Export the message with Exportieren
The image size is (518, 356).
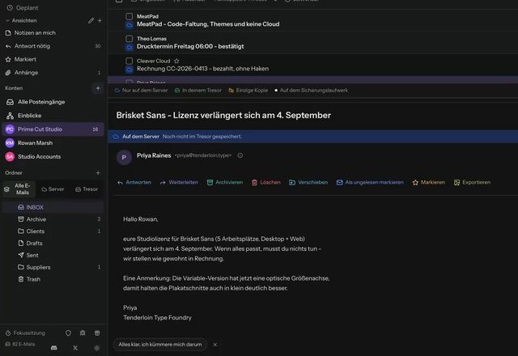pos(472,182)
